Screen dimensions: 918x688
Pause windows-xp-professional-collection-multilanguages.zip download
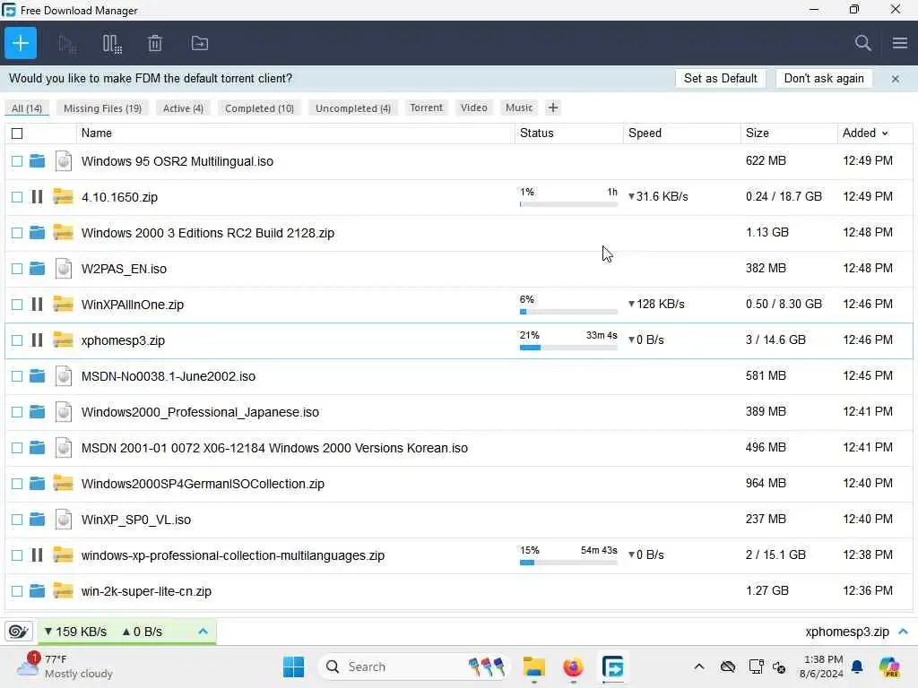click(37, 555)
